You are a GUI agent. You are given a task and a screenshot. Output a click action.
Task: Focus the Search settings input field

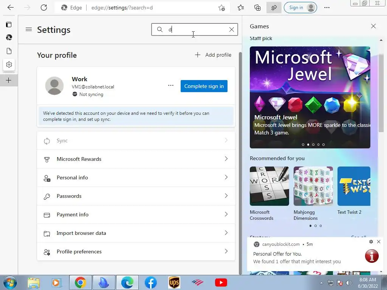pos(195,29)
